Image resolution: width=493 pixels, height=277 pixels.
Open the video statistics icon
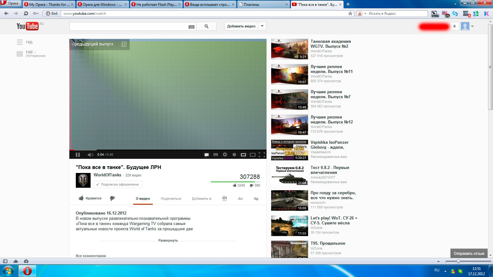[240, 199]
